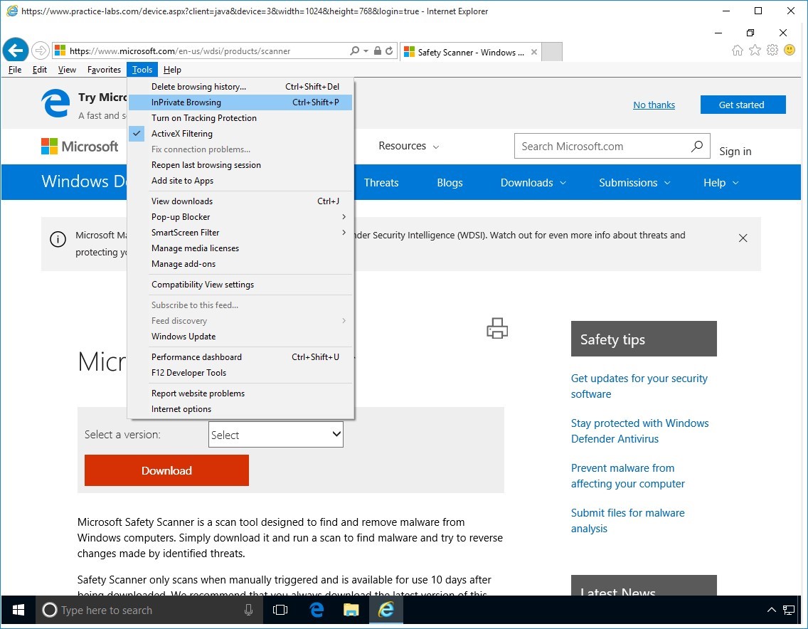Expand the Downloads navigation dropdown
The width and height of the screenshot is (808, 629).
533,183
